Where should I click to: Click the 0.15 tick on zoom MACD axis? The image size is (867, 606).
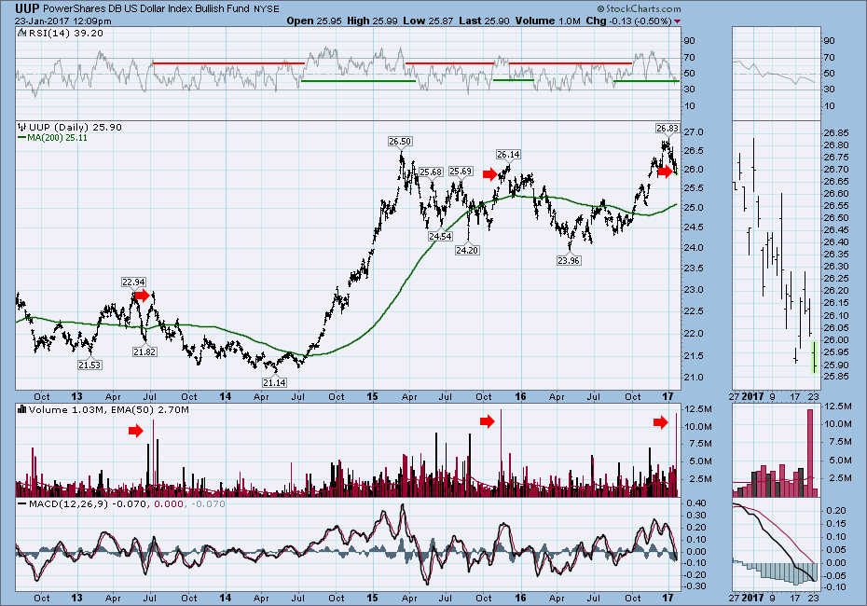click(836, 524)
